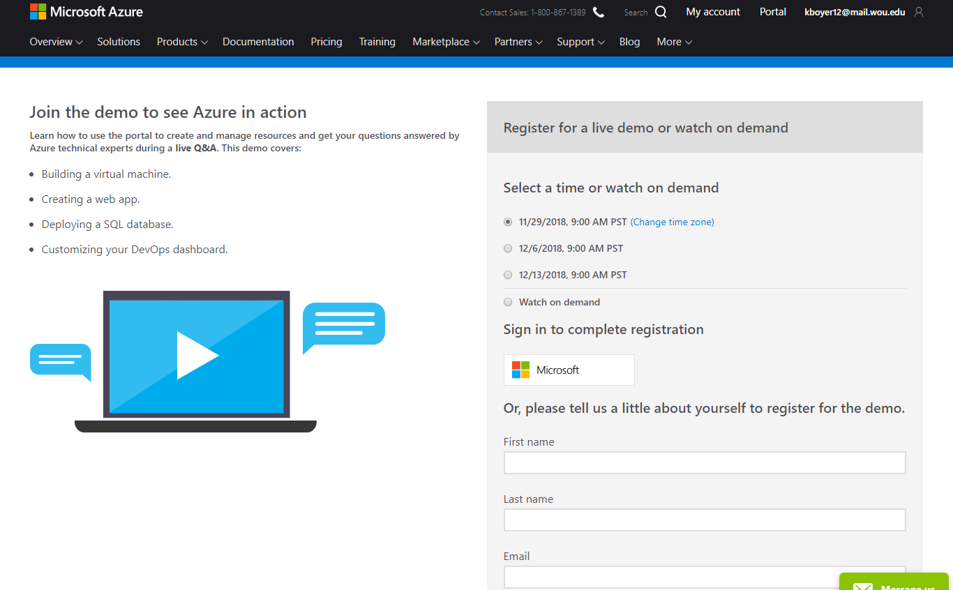The height and width of the screenshot is (590, 953).
Task: Select the 12/13/2018, 9:00 AM PST option
Action: (x=508, y=275)
